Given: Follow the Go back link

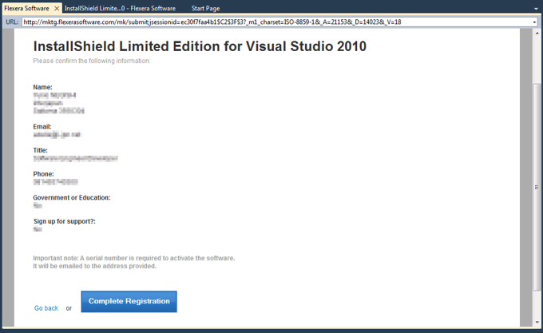Looking at the screenshot, I should point(46,308).
